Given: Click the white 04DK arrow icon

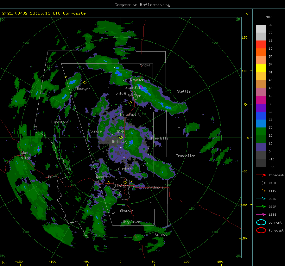Looking at the screenshot, I should coord(261,183).
